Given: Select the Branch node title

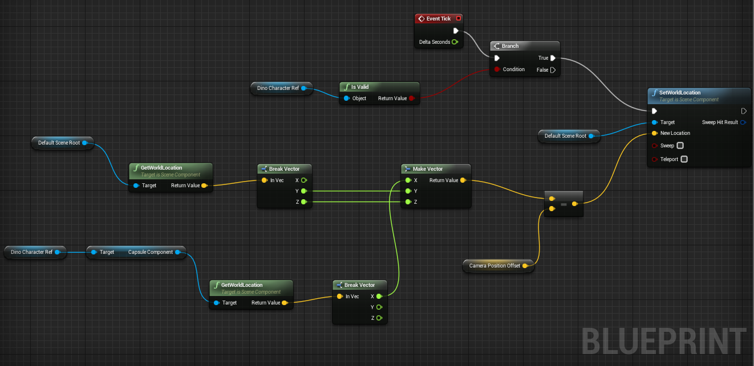Looking at the screenshot, I should (x=510, y=46).
